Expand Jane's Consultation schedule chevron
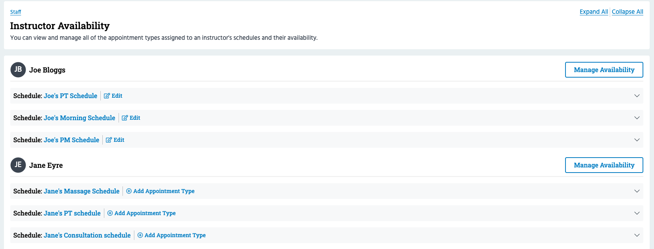The image size is (654, 249). [x=637, y=235]
